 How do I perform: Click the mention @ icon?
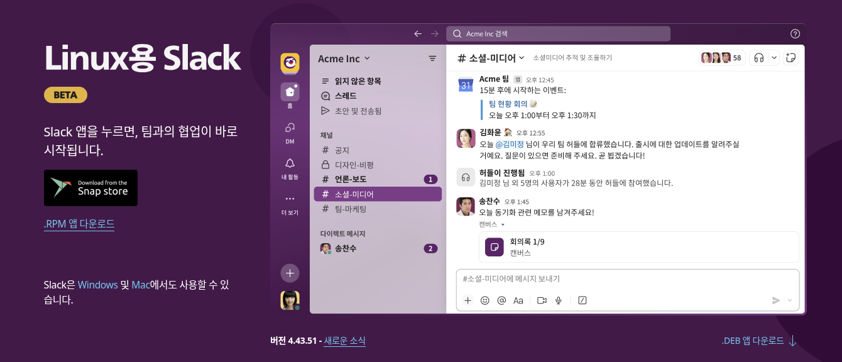click(x=501, y=300)
